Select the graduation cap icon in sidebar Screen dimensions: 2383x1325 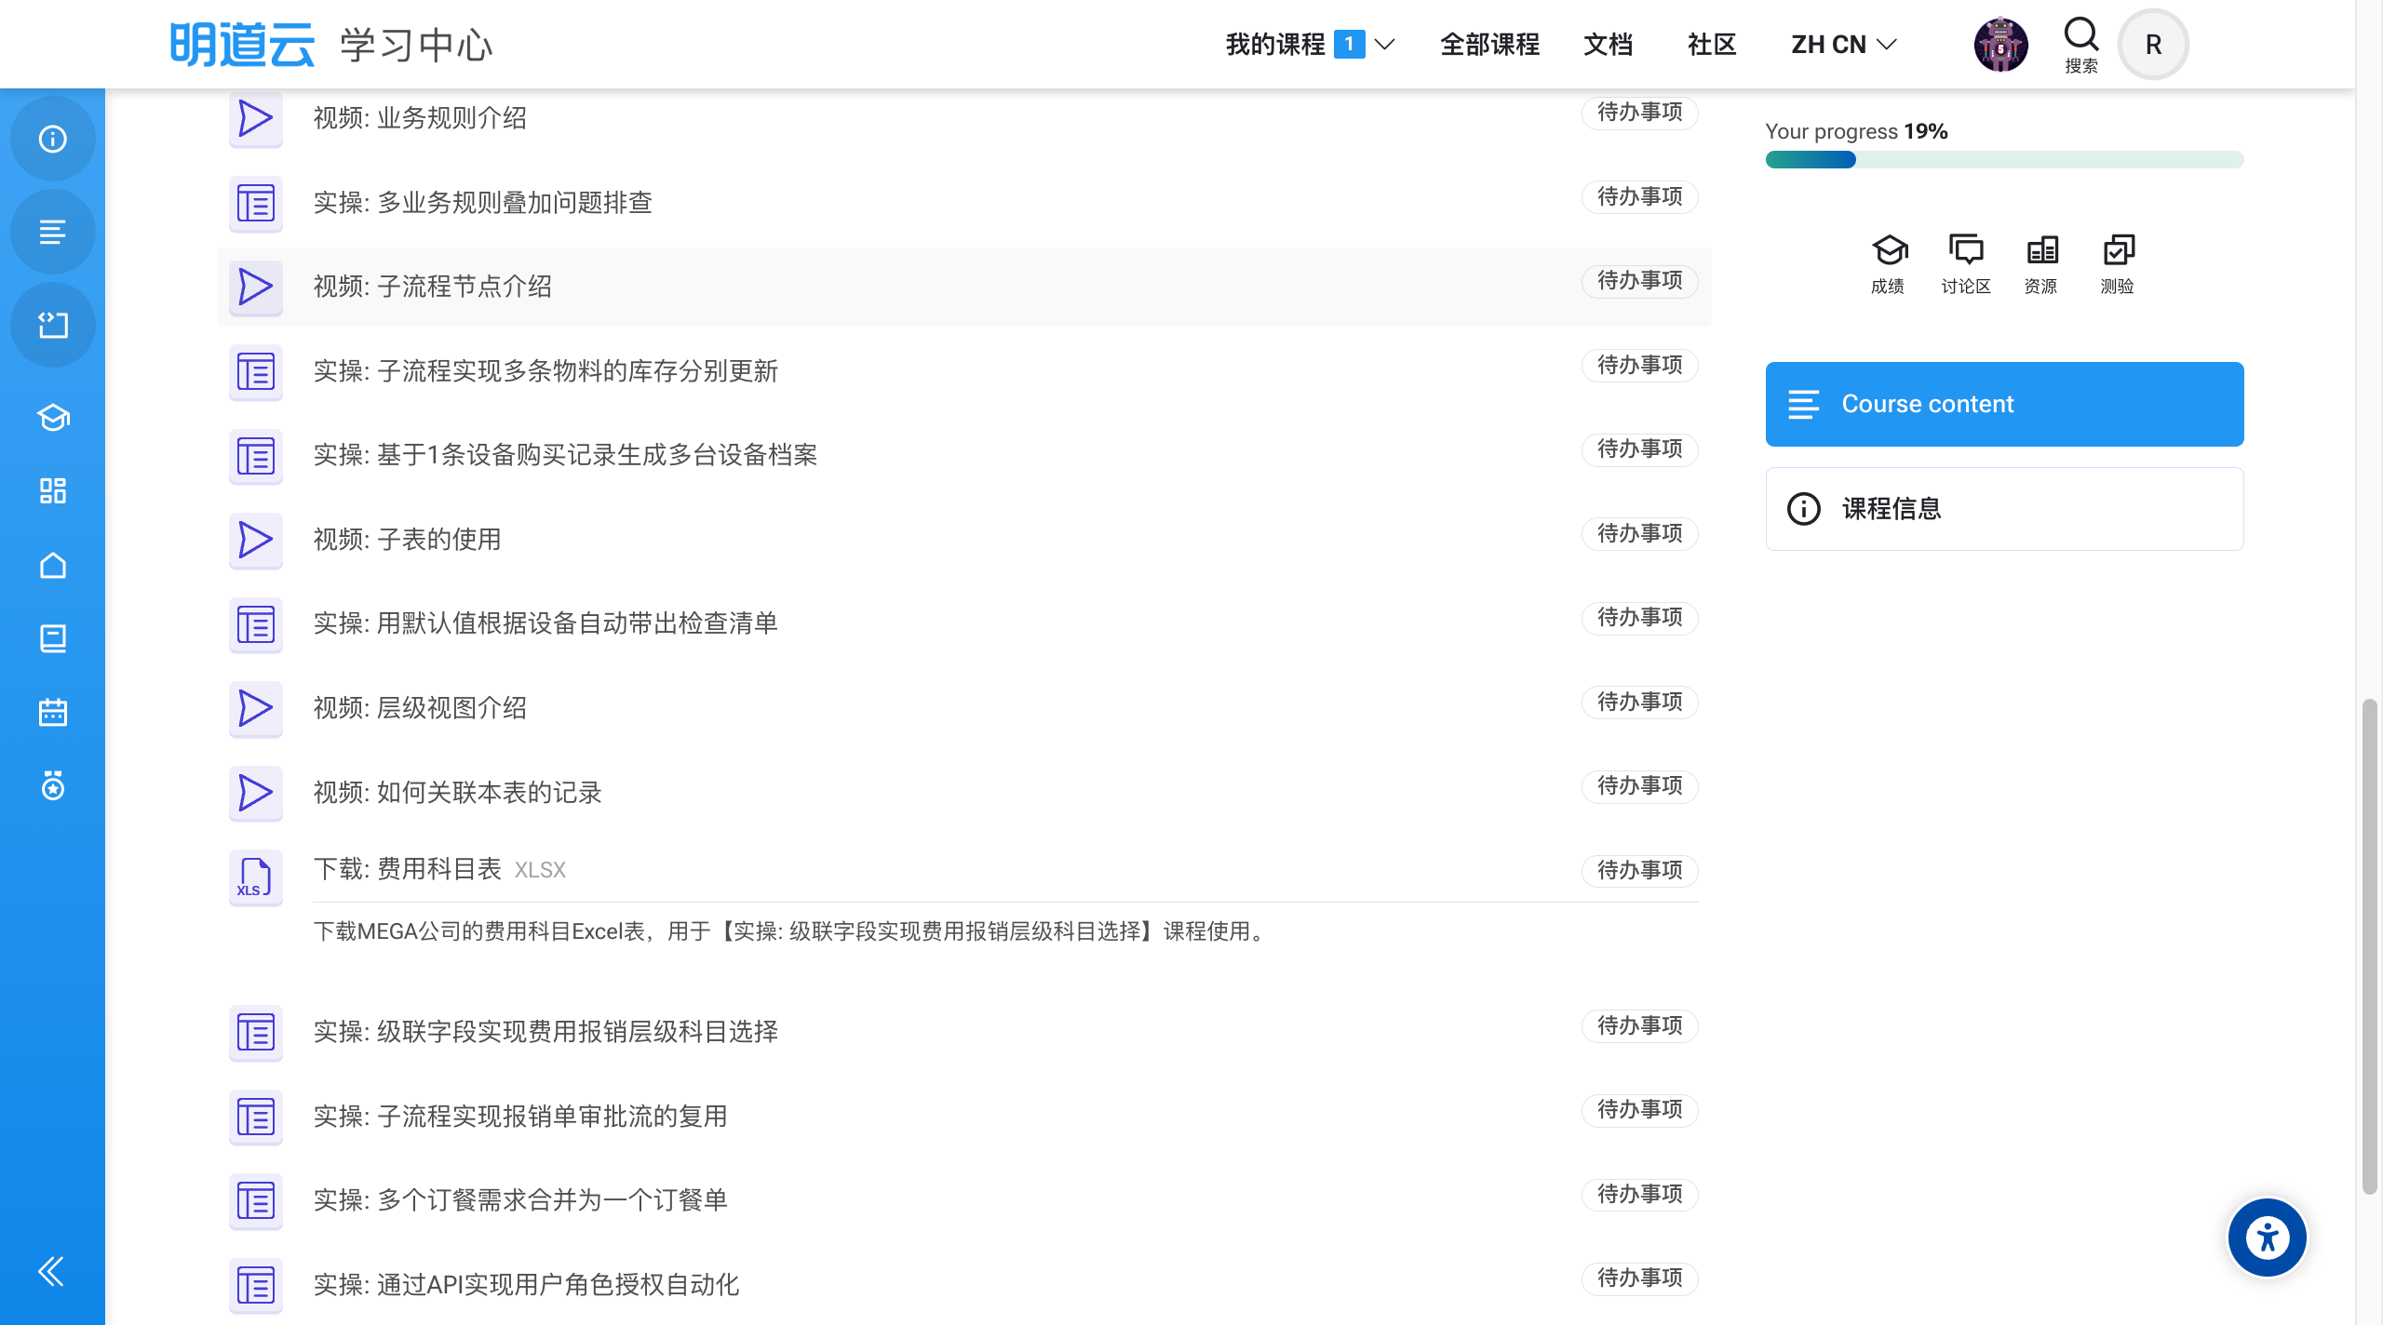pyautogui.click(x=52, y=417)
